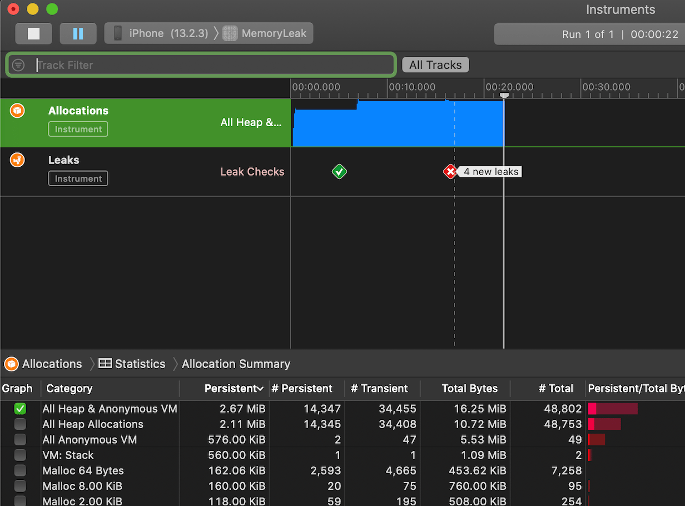Click the red leak check failed marker

click(x=450, y=172)
